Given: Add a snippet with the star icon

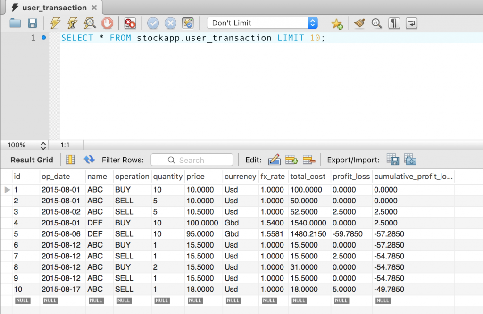Looking at the screenshot, I should pos(337,24).
